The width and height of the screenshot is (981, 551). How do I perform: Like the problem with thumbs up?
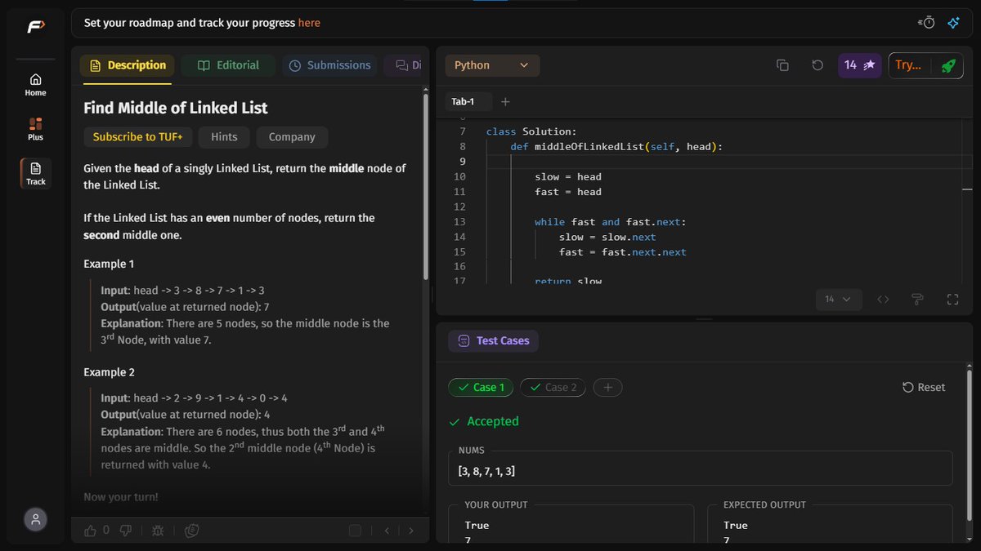[x=91, y=531]
